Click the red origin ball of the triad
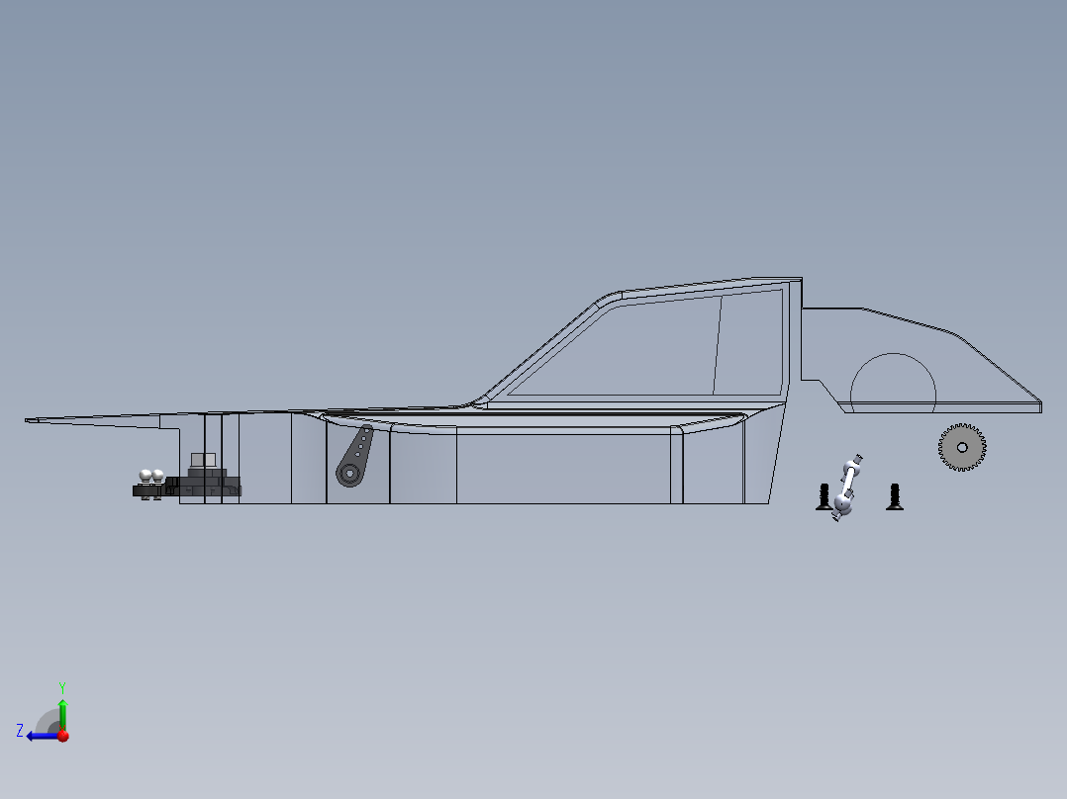This screenshot has width=1067, height=799. [63, 736]
